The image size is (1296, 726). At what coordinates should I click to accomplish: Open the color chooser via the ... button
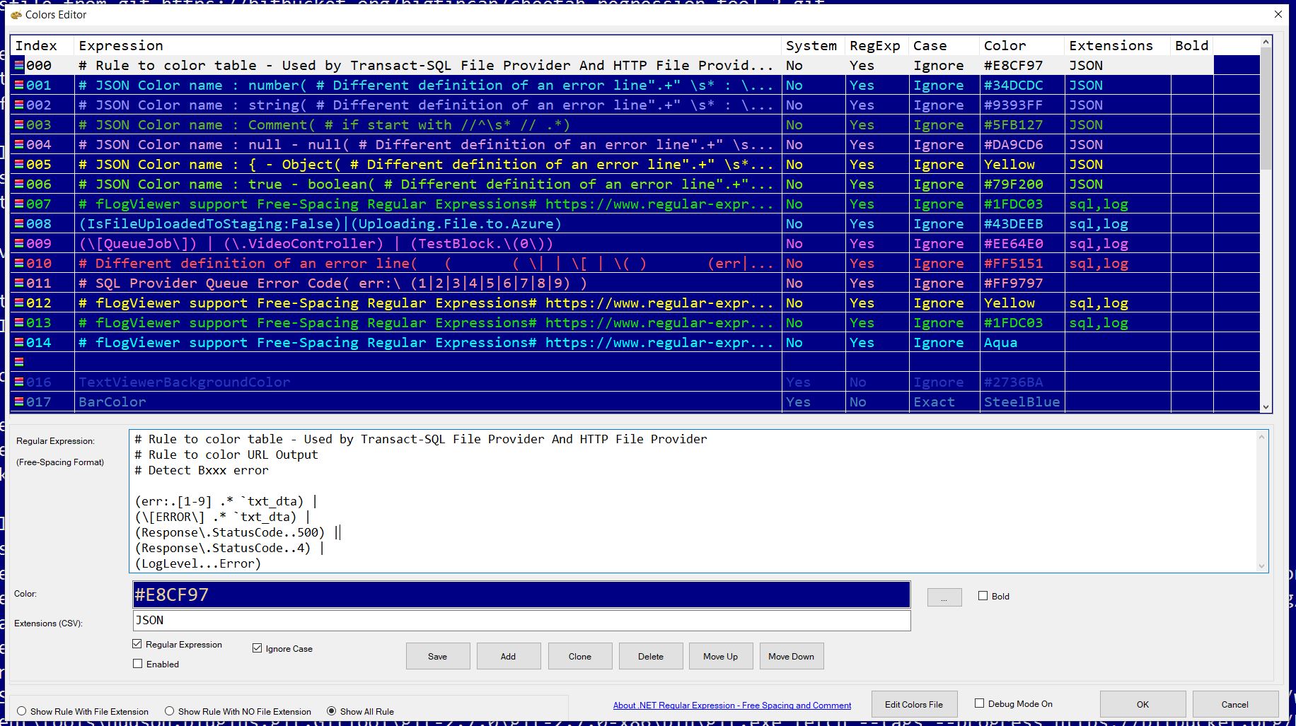(944, 597)
